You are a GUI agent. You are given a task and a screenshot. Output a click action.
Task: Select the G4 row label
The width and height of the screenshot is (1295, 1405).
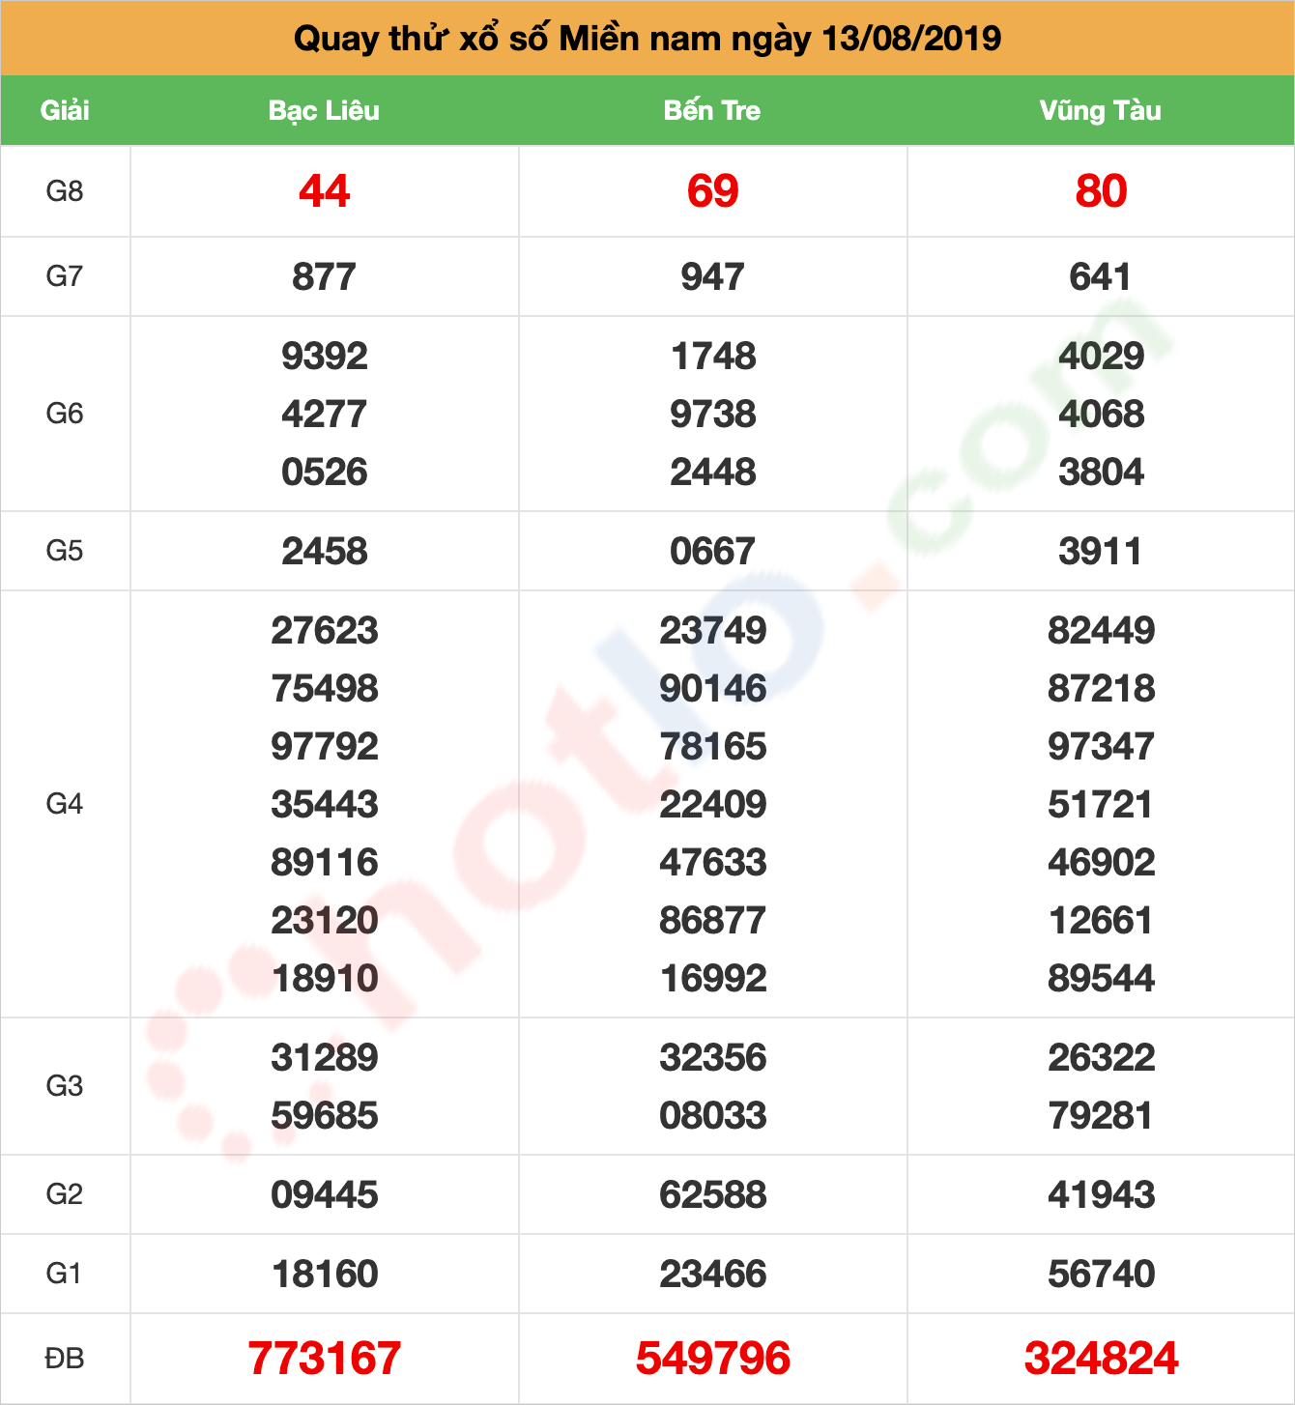(65, 804)
